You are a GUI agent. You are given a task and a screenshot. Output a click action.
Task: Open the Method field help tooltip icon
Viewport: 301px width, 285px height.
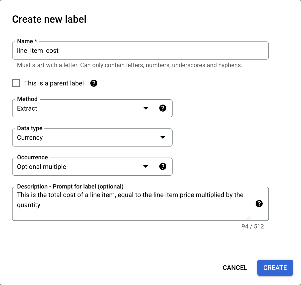pos(163,108)
